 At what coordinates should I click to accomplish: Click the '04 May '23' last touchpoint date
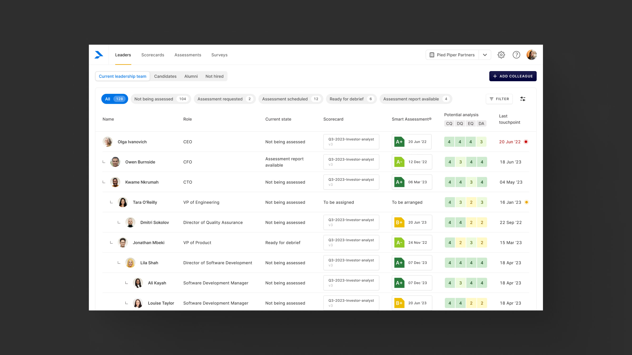point(511,182)
